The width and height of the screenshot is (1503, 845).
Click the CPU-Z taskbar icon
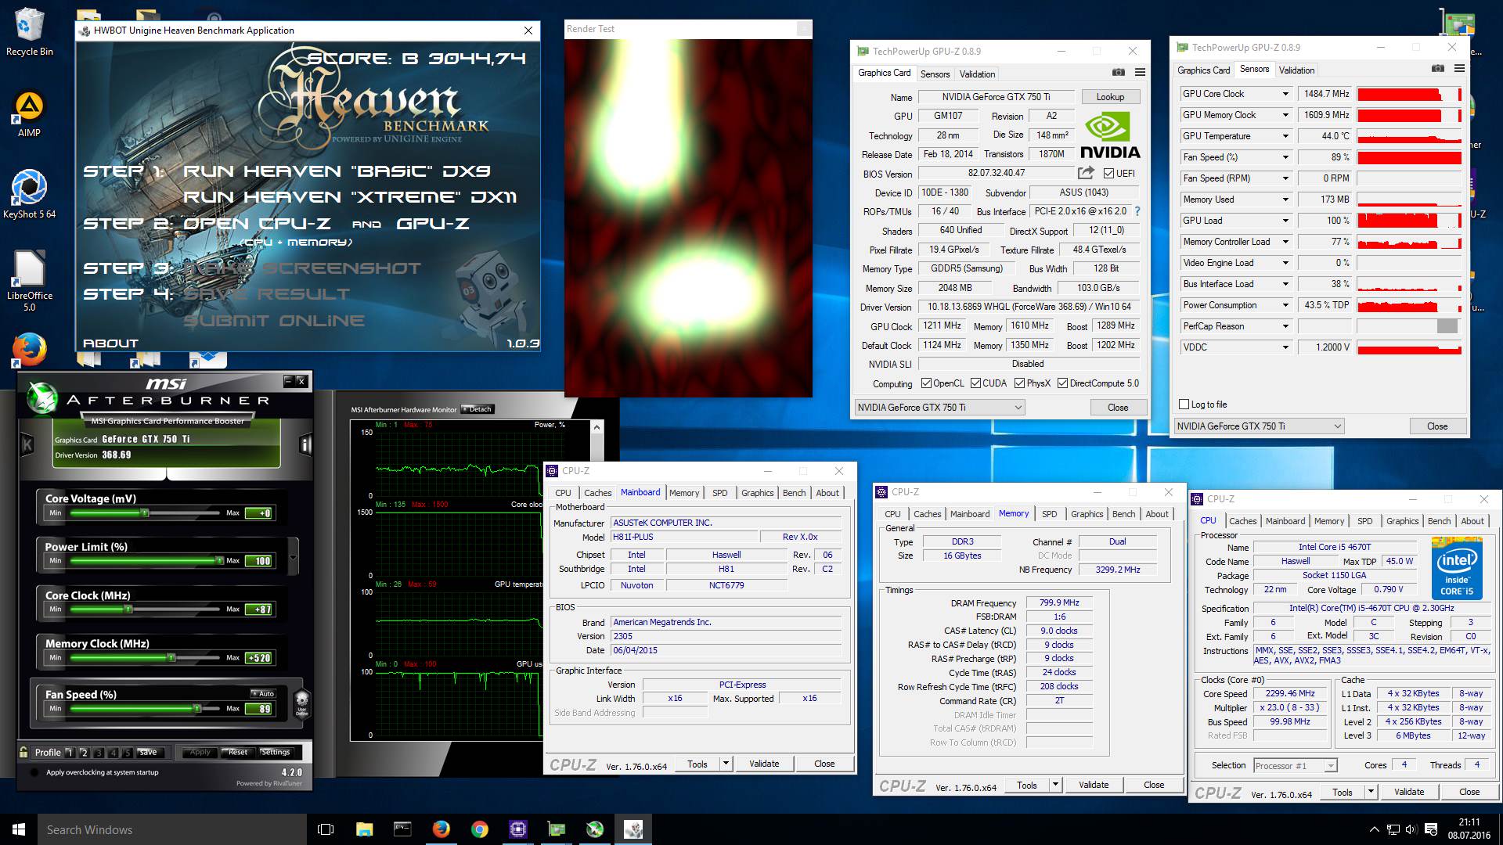coord(517,829)
